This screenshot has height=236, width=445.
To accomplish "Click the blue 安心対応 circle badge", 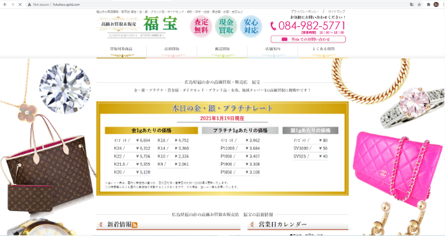I will coord(251,26).
